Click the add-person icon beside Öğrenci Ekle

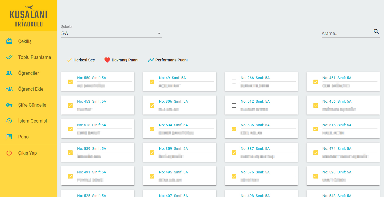point(9,89)
